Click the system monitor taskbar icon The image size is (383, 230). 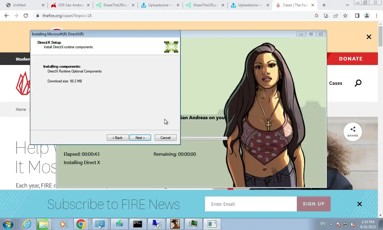193,224
